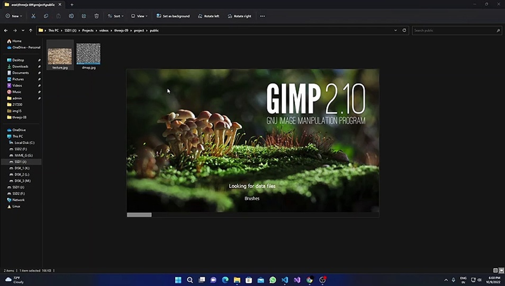Switch to details view icon in status bar

[495, 270]
